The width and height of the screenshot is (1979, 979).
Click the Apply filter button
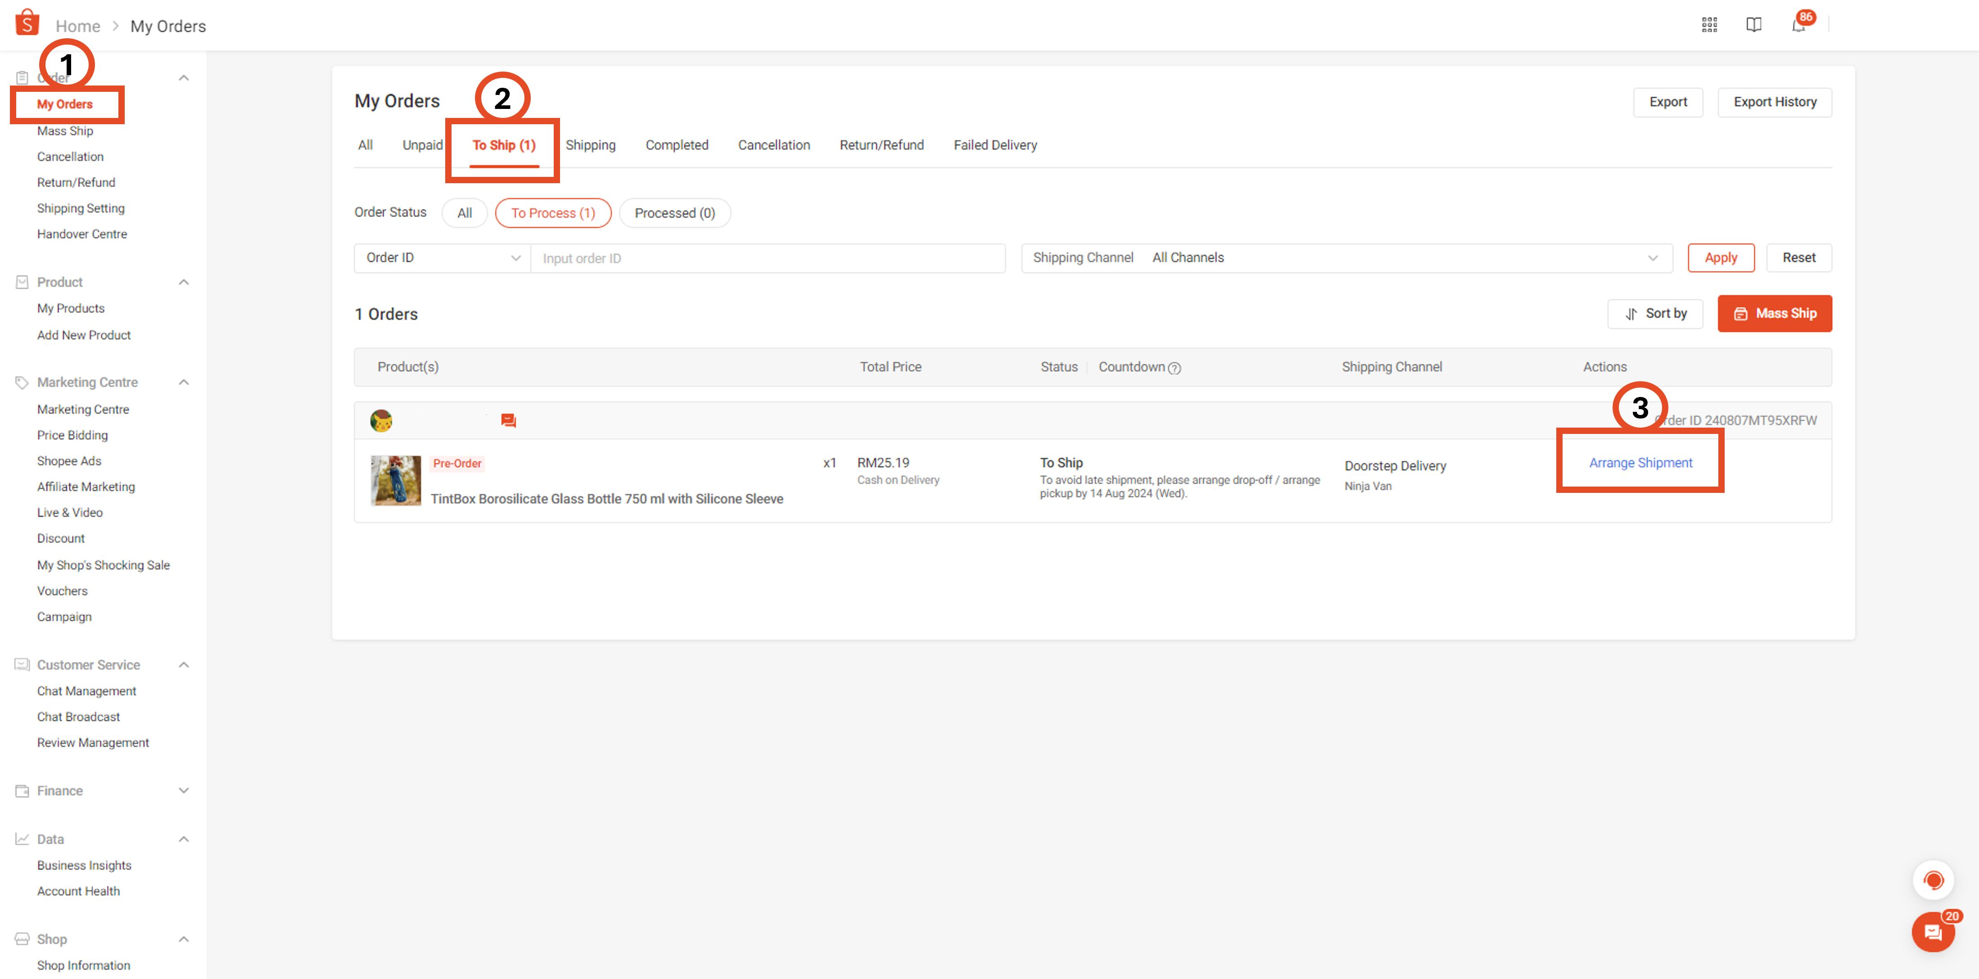[1721, 258]
